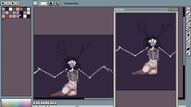
Task: Select the Eraser tool
Action: click(188, 18)
